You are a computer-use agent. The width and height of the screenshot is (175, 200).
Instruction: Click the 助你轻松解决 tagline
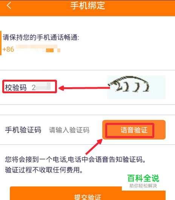point(143,186)
